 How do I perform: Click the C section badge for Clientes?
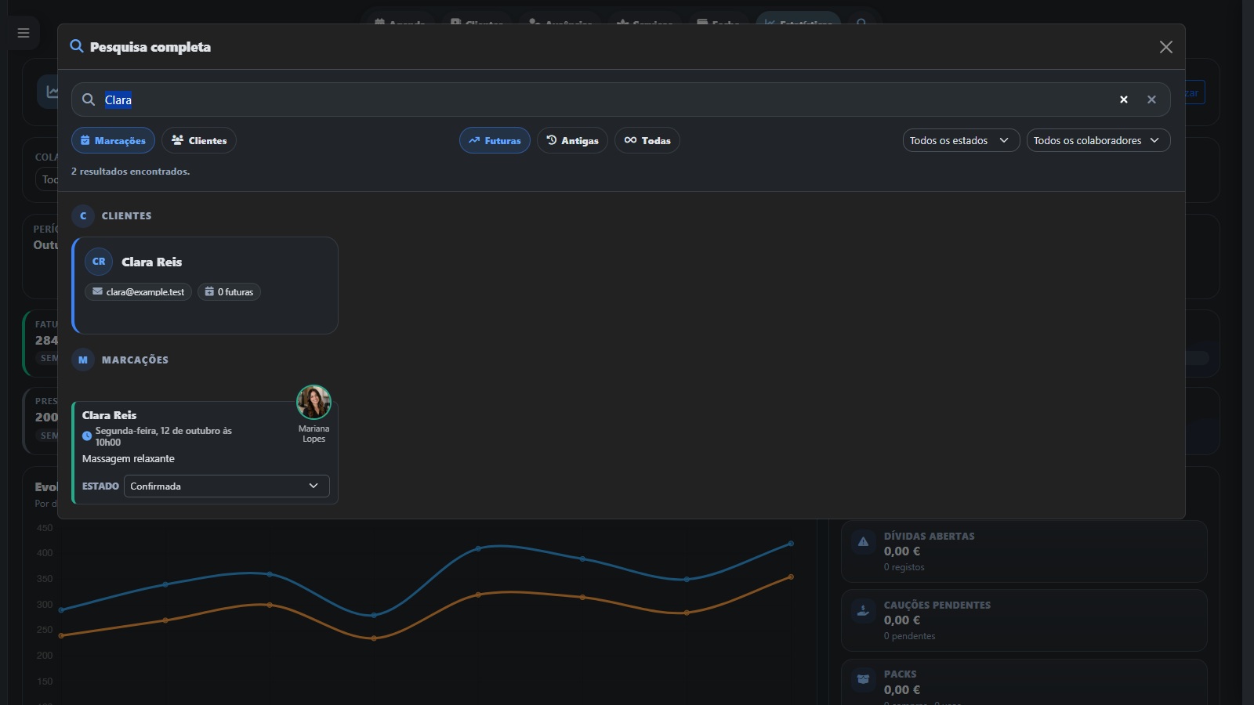click(83, 215)
